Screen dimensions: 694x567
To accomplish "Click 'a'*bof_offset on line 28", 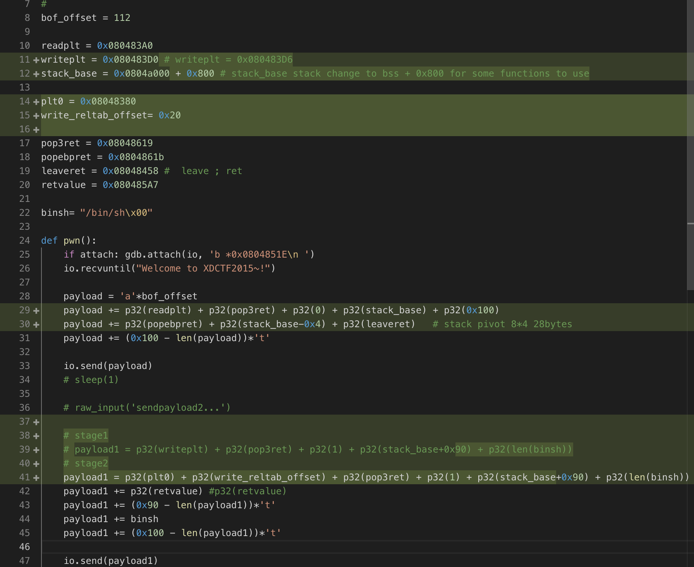I will click(158, 296).
